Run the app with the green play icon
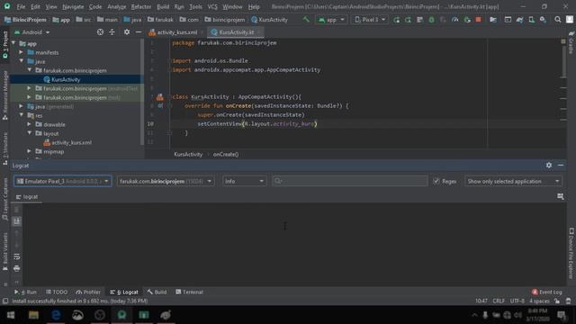 [x=396, y=20]
